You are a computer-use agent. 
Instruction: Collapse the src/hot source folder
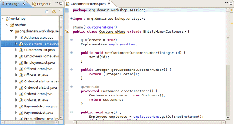click(x=7, y=25)
